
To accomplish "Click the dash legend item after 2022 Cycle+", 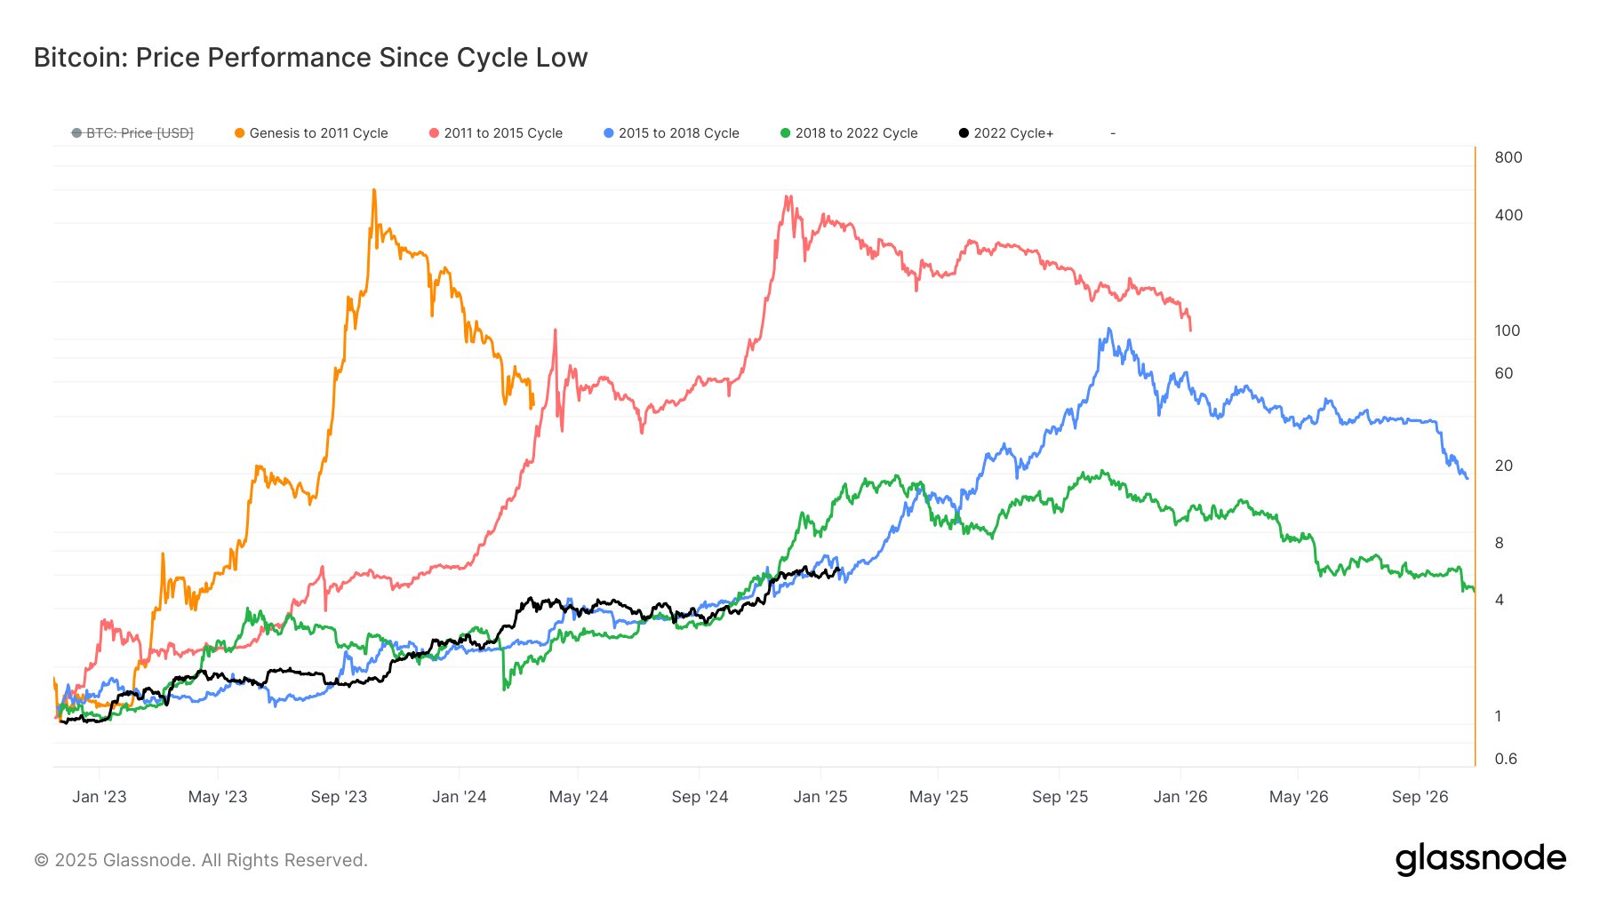I will (x=1113, y=133).
